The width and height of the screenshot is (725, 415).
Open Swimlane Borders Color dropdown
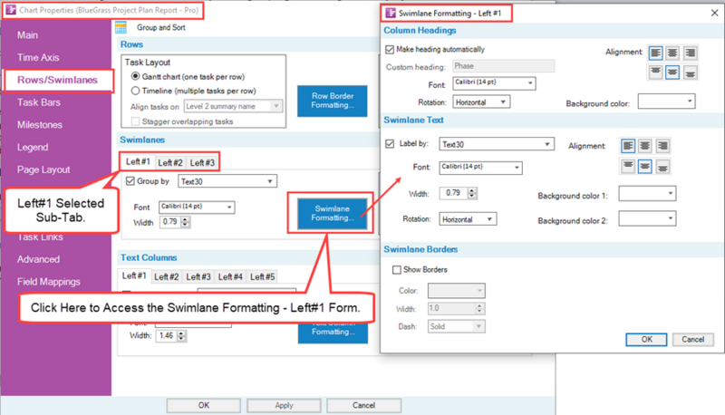click(456, 291)
